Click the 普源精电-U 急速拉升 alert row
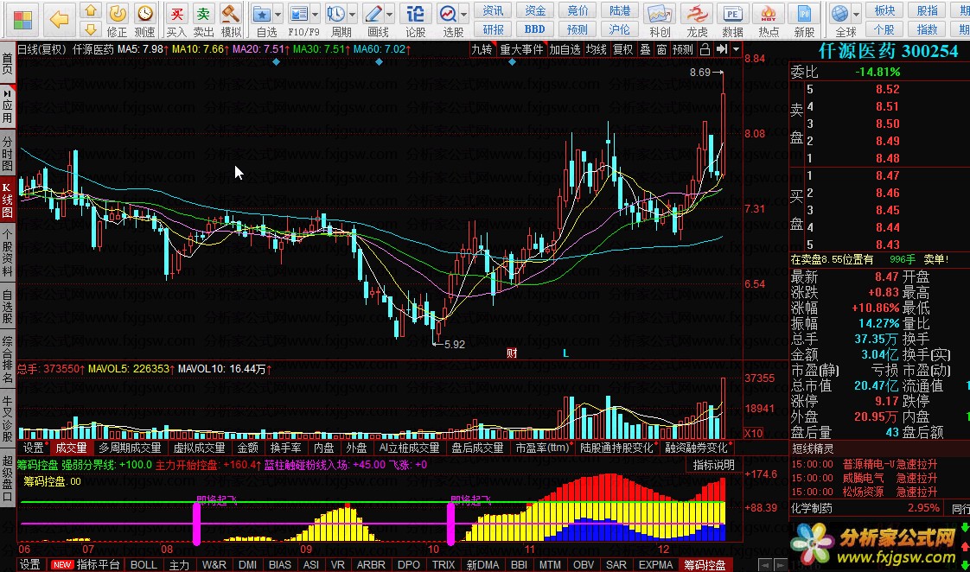This screenshot has height=572, width=970. click(x=865, y=464)
